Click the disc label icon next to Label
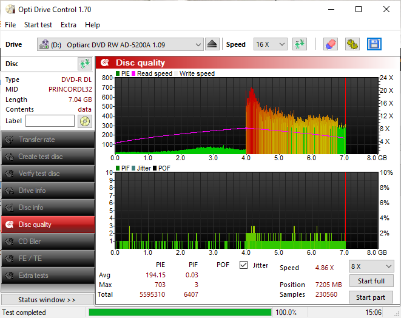This screenshot has height=318, width=401. tap(85, 121)
